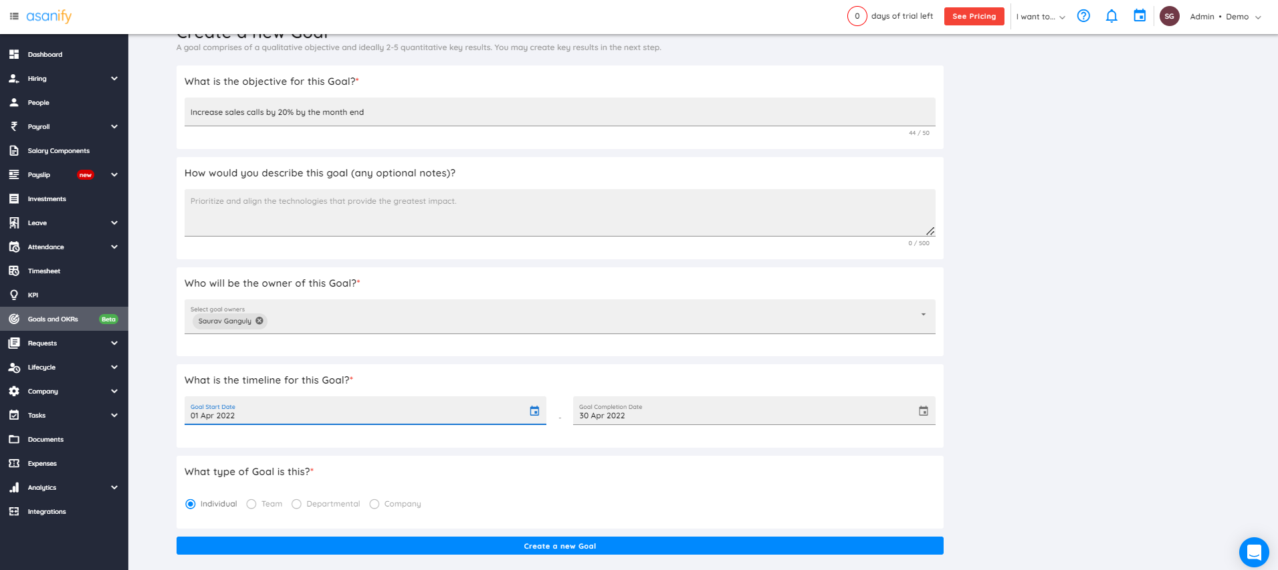Click the See Pricing button
Viewport: 1278px width, 570px height.
pos(974,16)
